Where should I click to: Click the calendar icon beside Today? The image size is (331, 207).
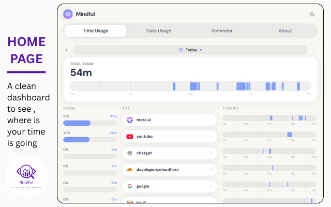[x=180, y=50]
